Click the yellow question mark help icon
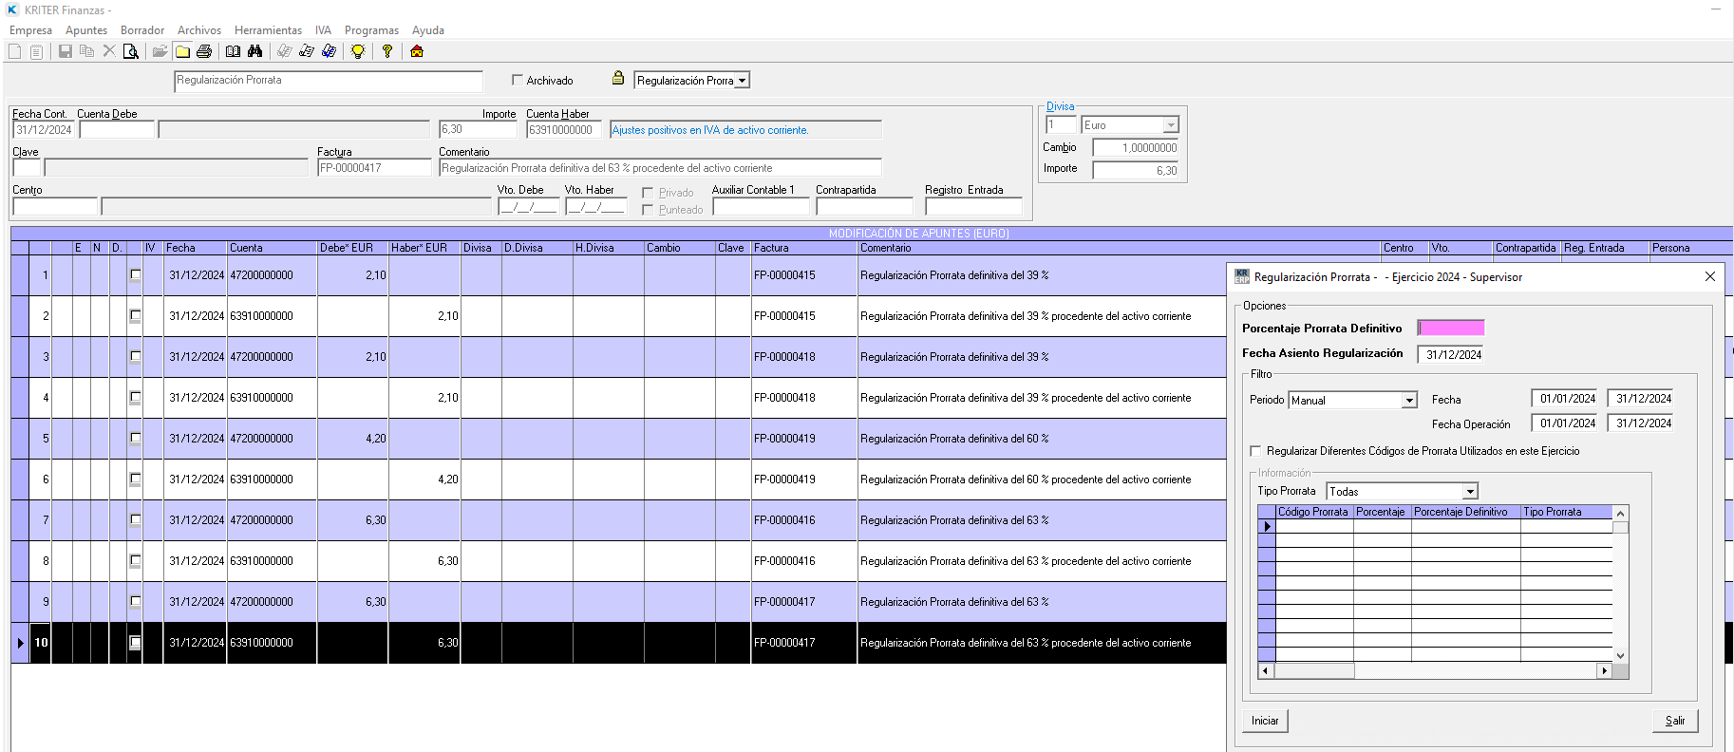Viewport: 1734px width, 752px height. 387,51
